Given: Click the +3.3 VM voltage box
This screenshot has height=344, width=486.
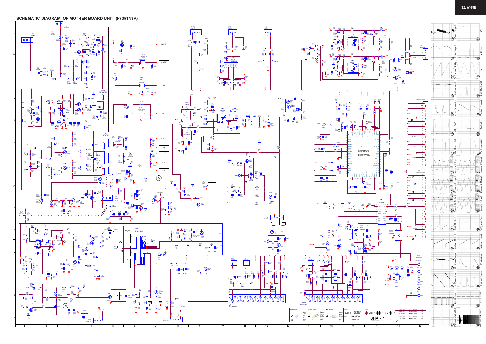Looking at the screenshot, I should 163,114.
